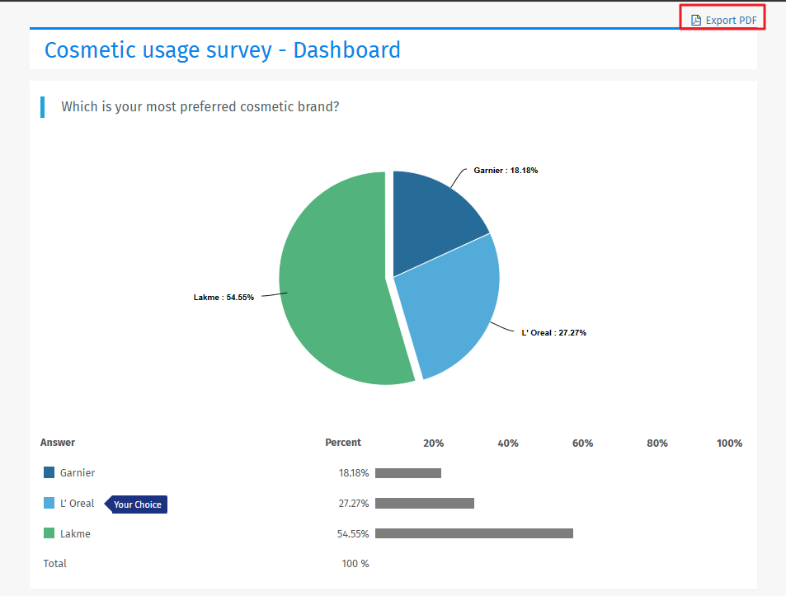Viewport: 786px width, 596px height.
Task: Open the 'Cosmetic usage survey - Dashboard' title
Action: point(222,50)
